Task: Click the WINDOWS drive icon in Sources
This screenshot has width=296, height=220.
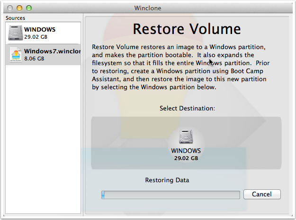Action: (16, 33)
